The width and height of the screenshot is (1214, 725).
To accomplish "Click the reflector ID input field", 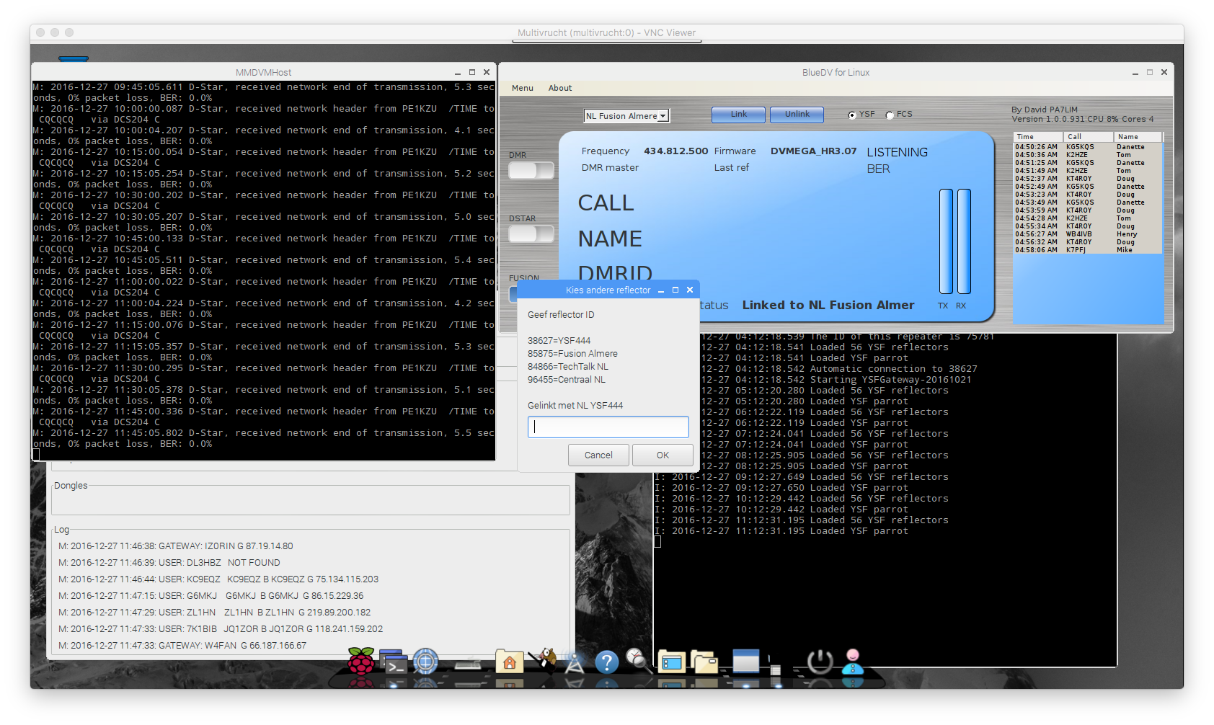I will [x=608, y=427].
